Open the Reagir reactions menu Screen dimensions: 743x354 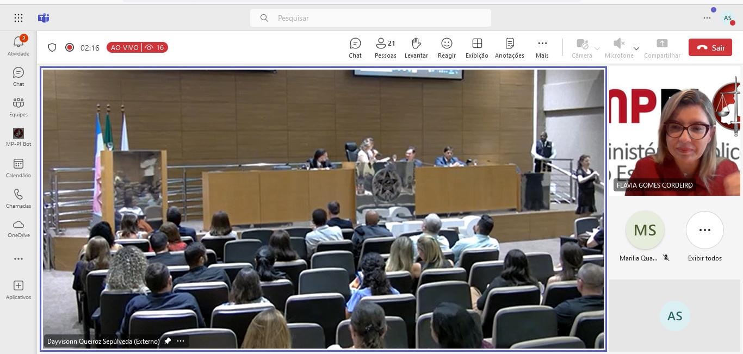(447, 48)
